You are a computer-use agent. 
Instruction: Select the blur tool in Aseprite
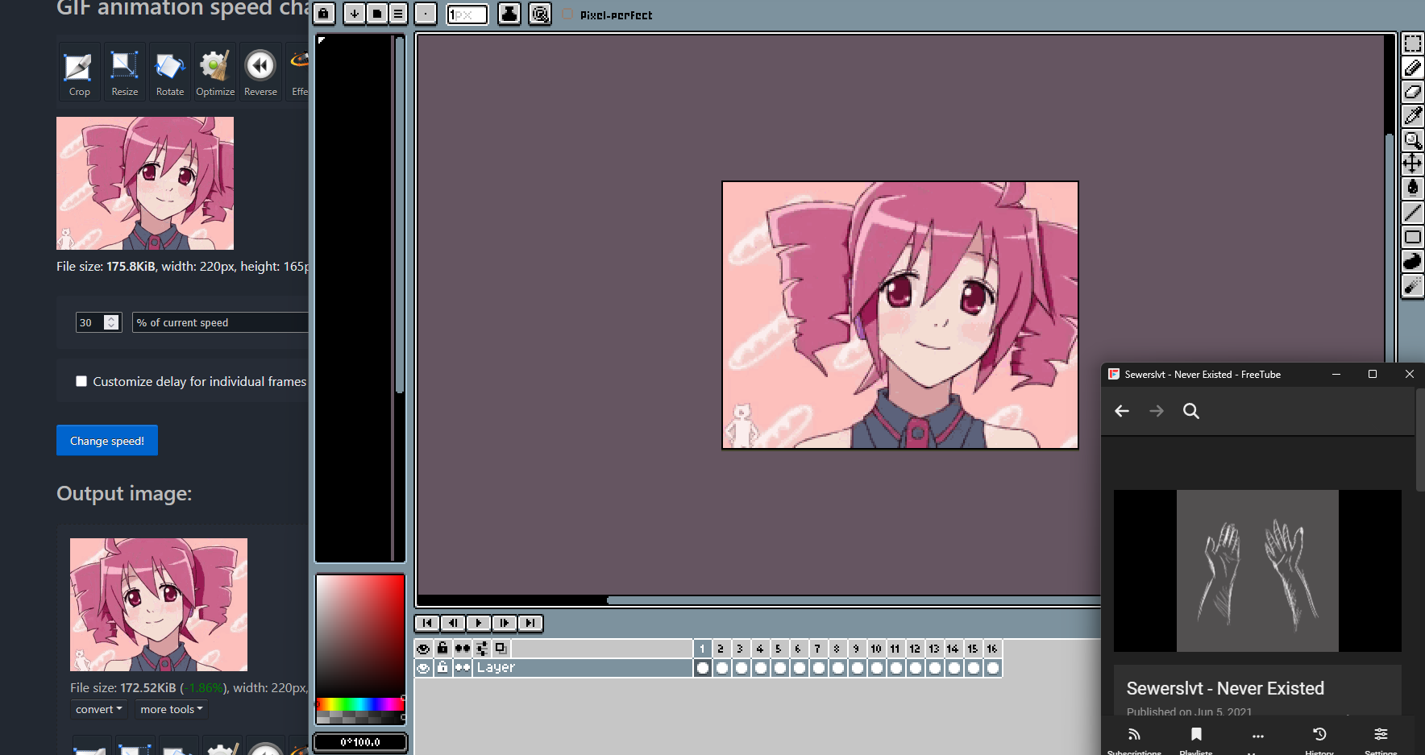pyautogui.click(x=1413, y=285)
